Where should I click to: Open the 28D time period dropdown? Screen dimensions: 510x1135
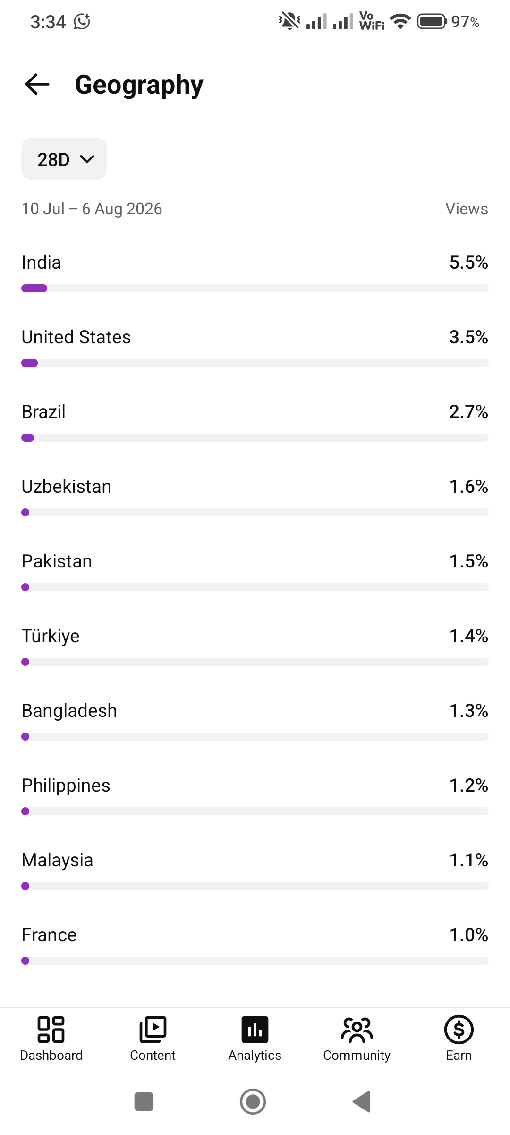click(x=64, y=159)
